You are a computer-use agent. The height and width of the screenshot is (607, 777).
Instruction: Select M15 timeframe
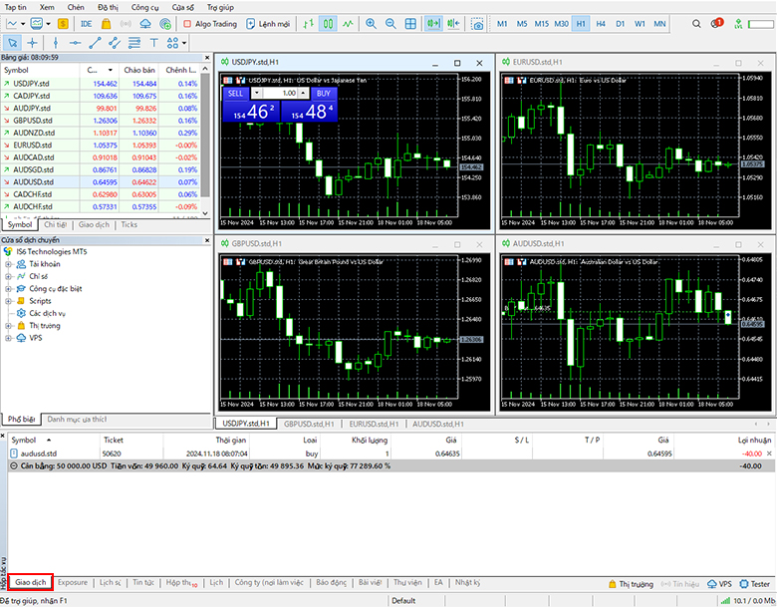541,24
